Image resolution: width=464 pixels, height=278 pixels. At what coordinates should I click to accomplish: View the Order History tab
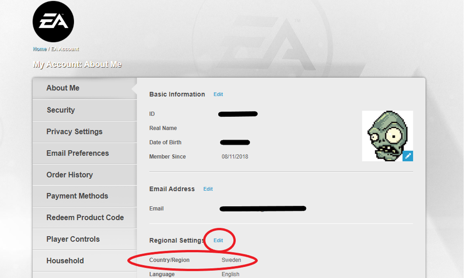pos(70,175)
